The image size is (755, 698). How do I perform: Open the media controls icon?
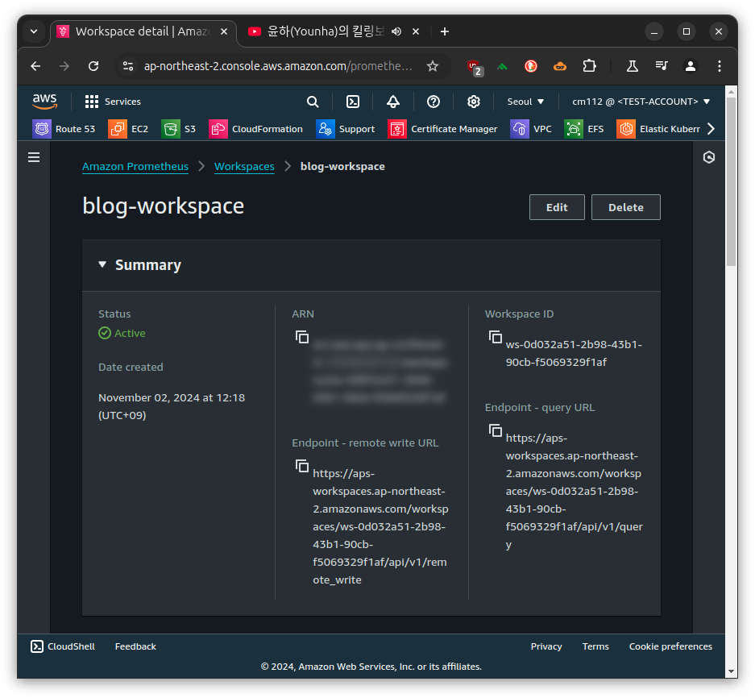pyautogui.click(x=662, y=66)
